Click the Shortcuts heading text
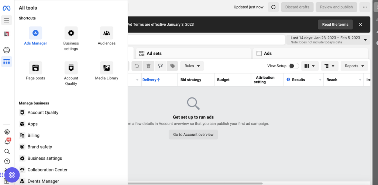This screenshot has height=185, width=378. [x=27, y=18]
